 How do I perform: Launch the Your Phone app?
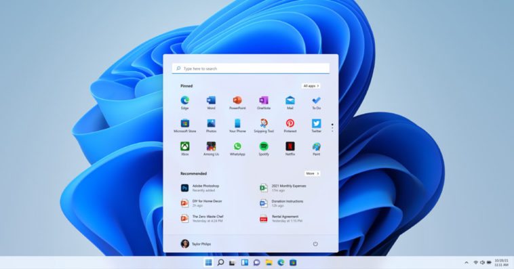tap(237, 126)
